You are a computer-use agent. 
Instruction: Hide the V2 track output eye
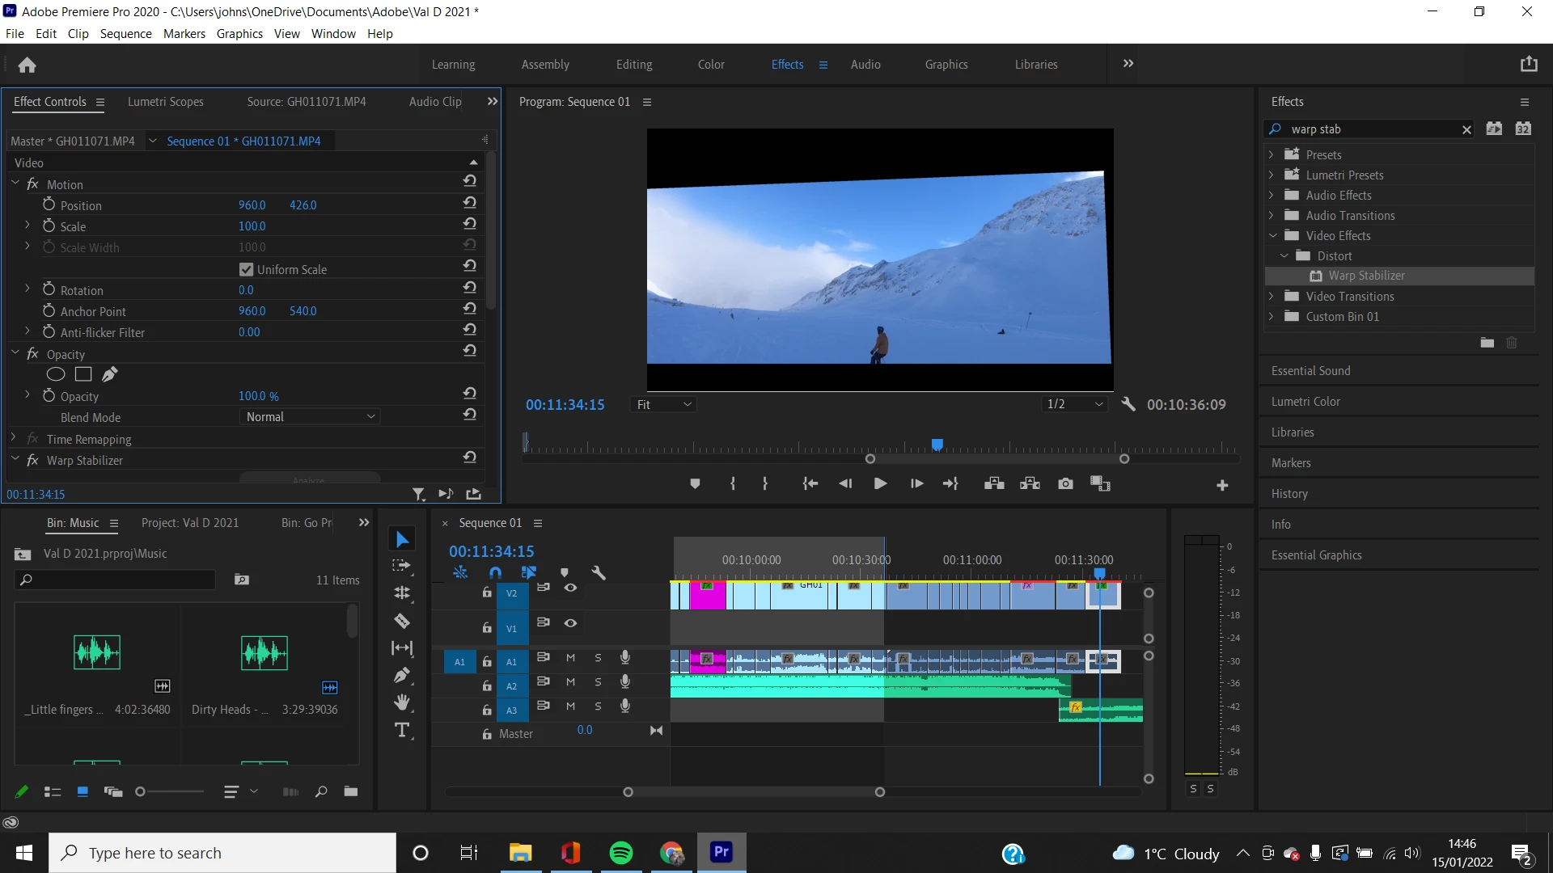tap(570, 588)
